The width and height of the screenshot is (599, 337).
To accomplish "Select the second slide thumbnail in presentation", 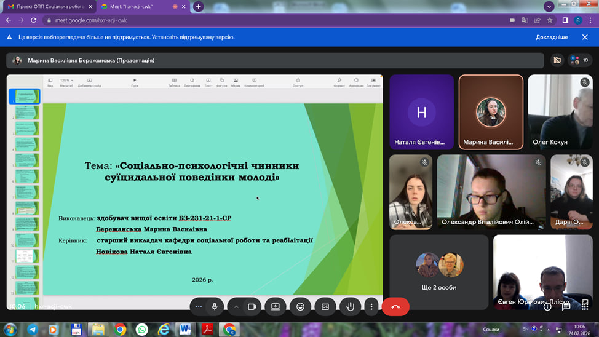I will 27,113.
